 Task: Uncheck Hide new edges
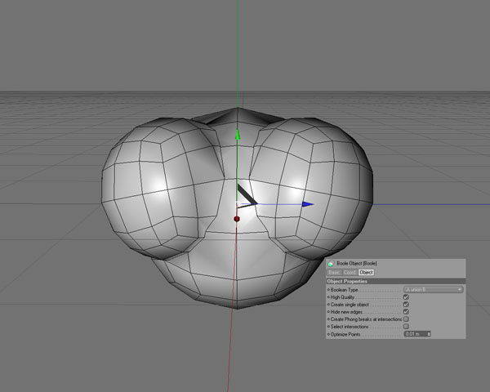406,312
